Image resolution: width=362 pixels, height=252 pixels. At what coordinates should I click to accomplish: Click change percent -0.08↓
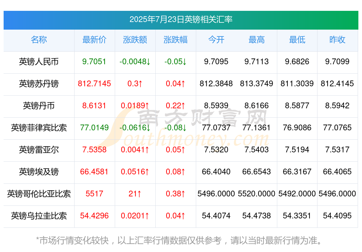pyautogui.click(x=176, y=127)
